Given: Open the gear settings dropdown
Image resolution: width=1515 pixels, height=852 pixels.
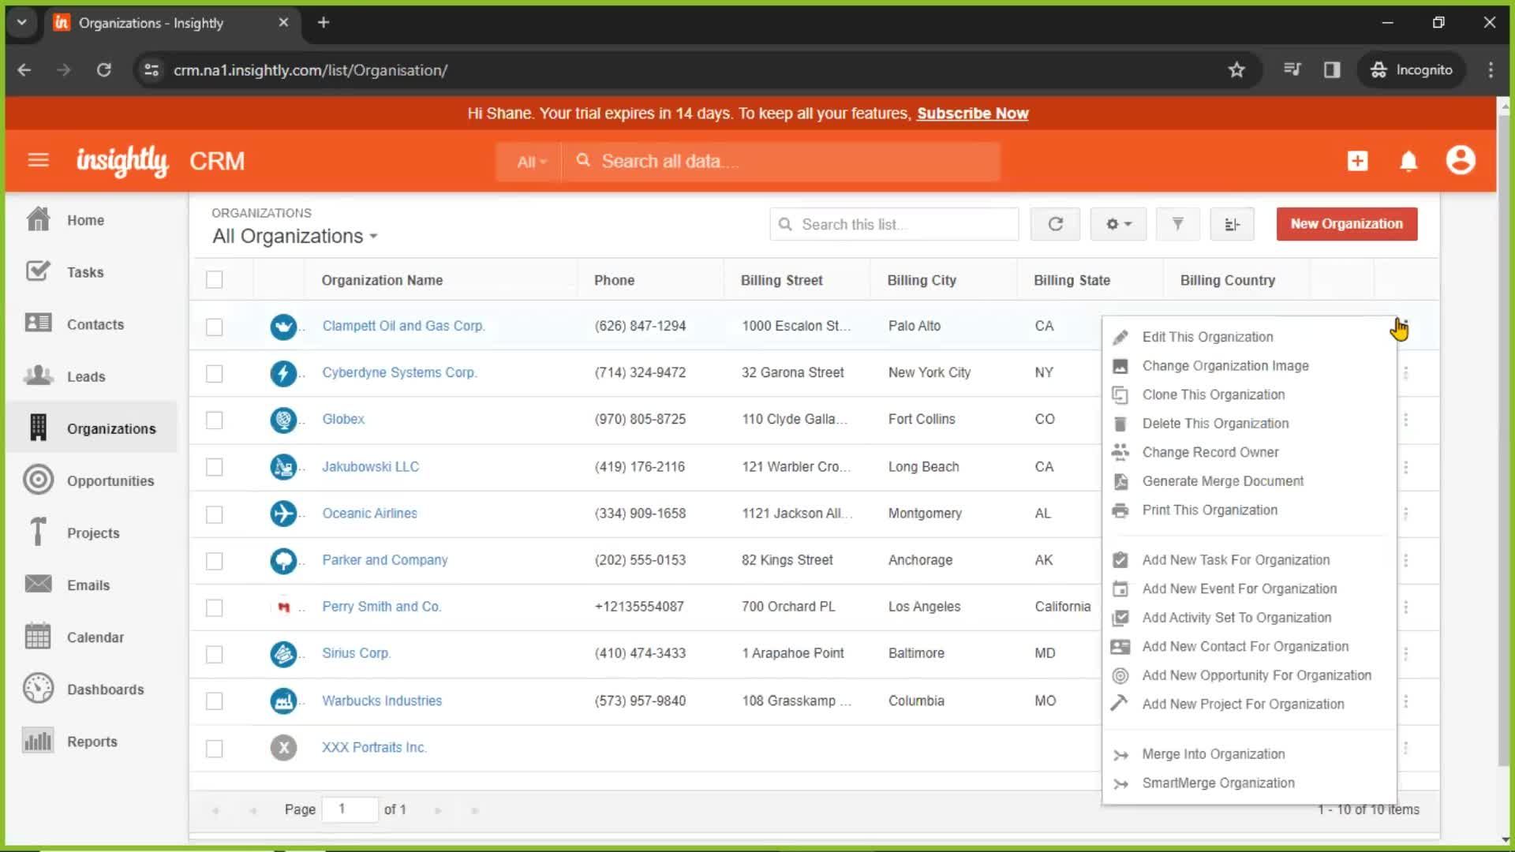Looking at the screenshot, I should (x=1118, y=224).
